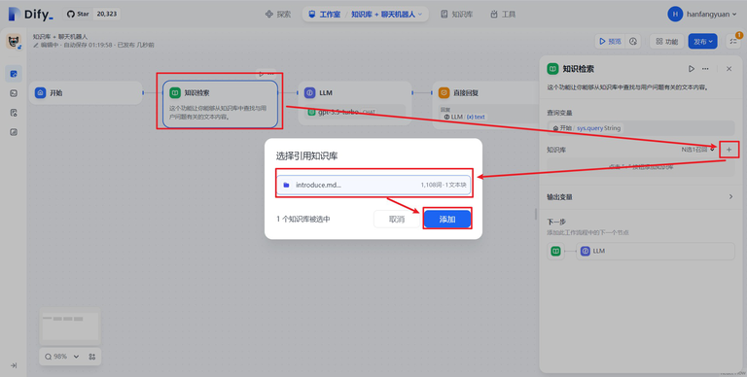Close the knowledge retrieval panel
The width and height of the screenshot is (747, 377).
tap(729, 69)
